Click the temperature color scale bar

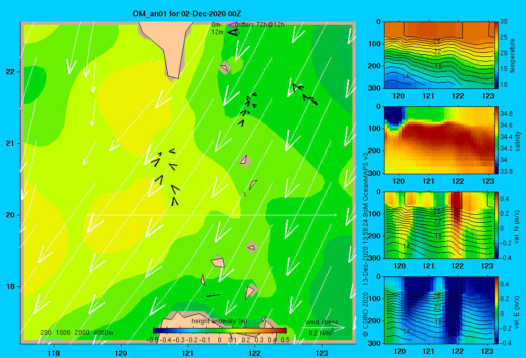(x=497, y=55)
